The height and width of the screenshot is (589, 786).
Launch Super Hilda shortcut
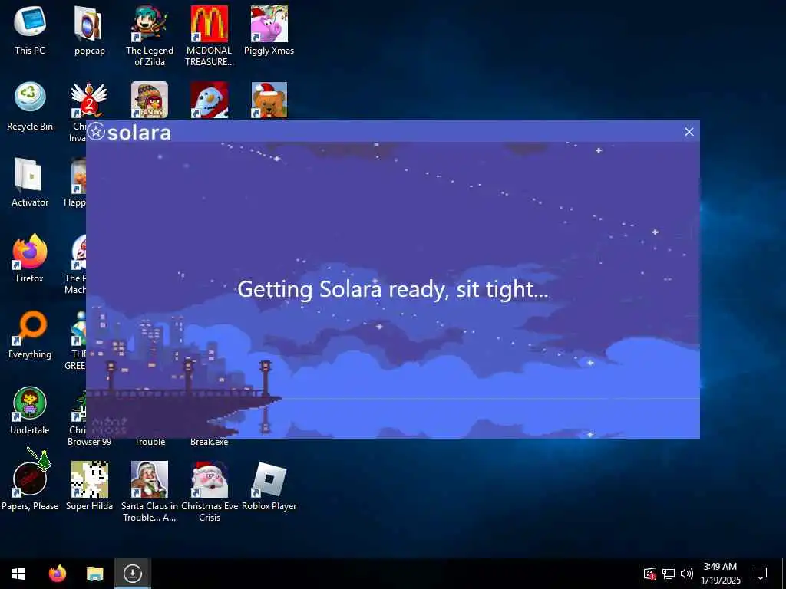pos(89,486)
